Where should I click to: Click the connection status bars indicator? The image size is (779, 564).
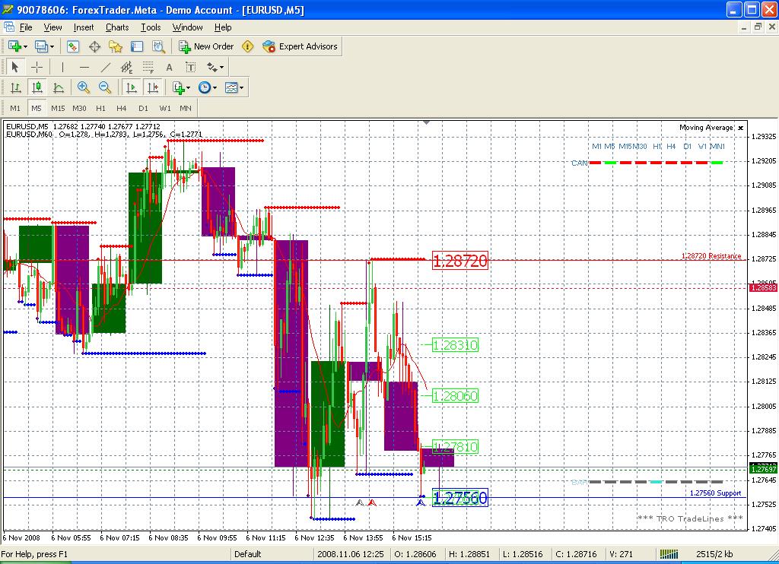pos(668,554)
